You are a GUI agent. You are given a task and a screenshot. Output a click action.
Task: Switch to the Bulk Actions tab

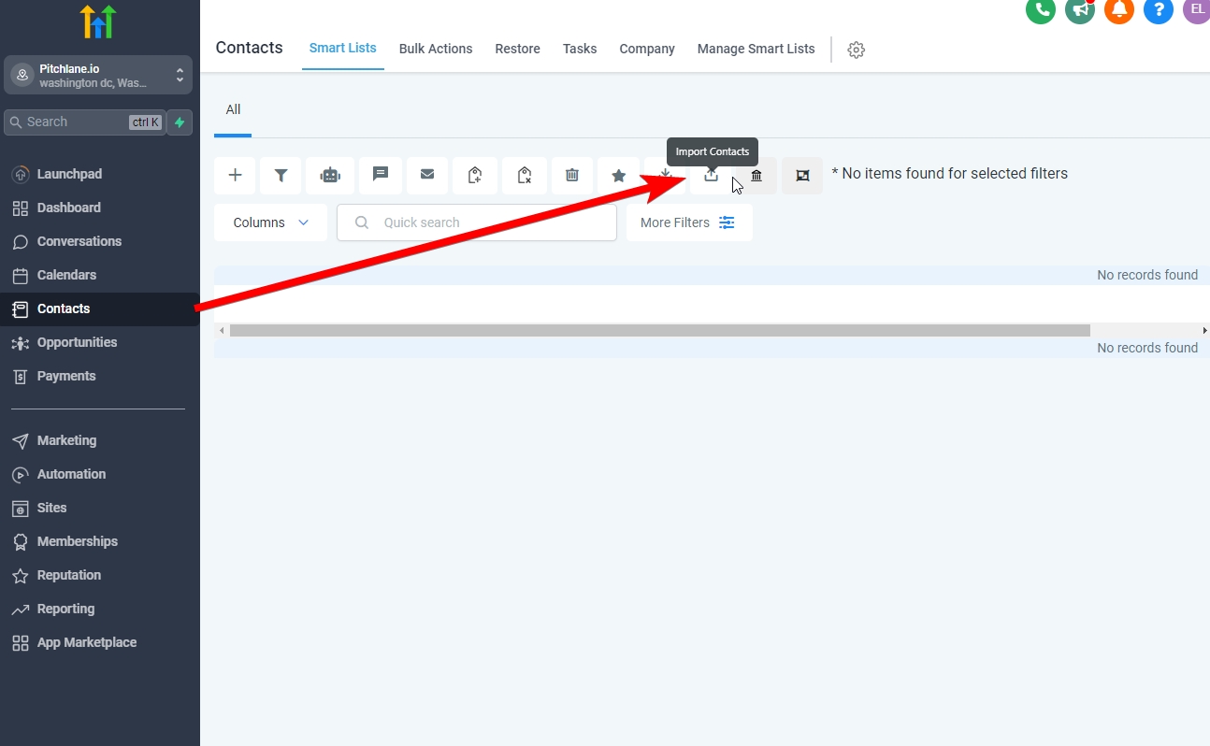436,49
